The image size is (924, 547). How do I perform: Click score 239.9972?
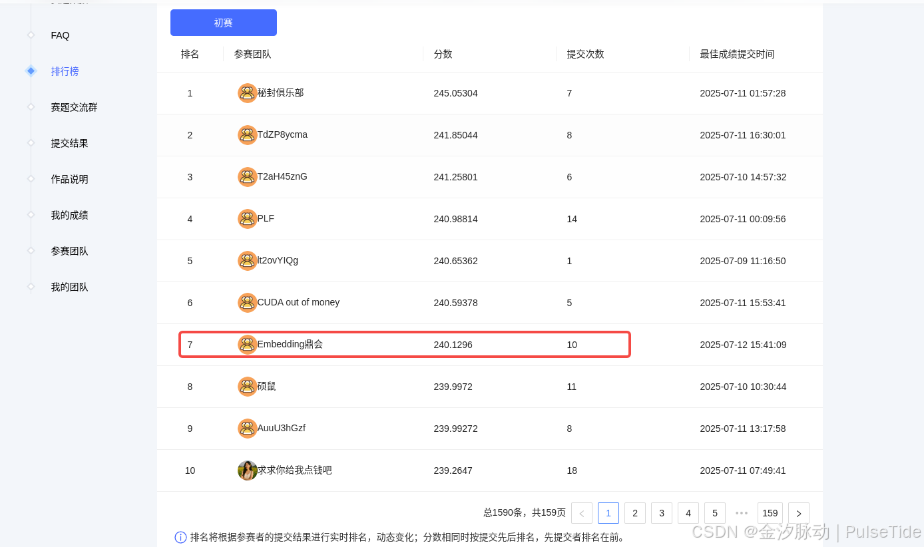pyautogui.click(x=453, y=387)
